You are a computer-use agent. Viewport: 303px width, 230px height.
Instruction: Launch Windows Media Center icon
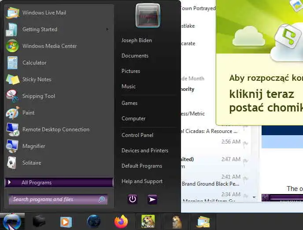(12, 46)
